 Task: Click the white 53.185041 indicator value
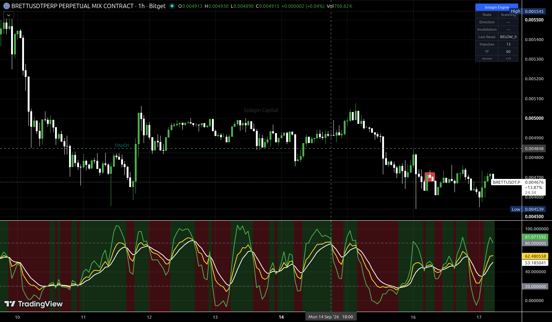(535, 263)
